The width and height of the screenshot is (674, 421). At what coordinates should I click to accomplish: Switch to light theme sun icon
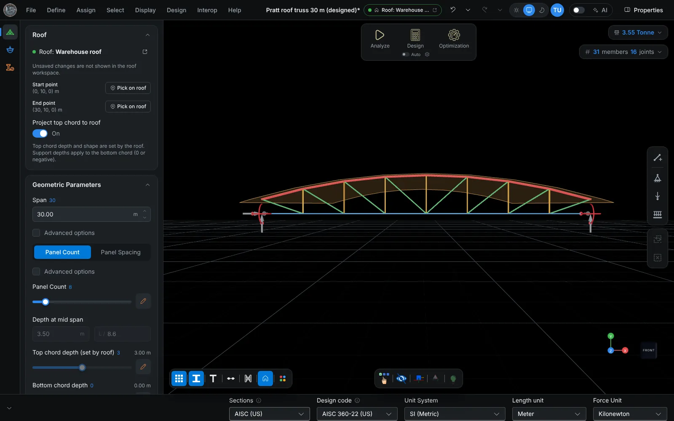coord(516,10)
